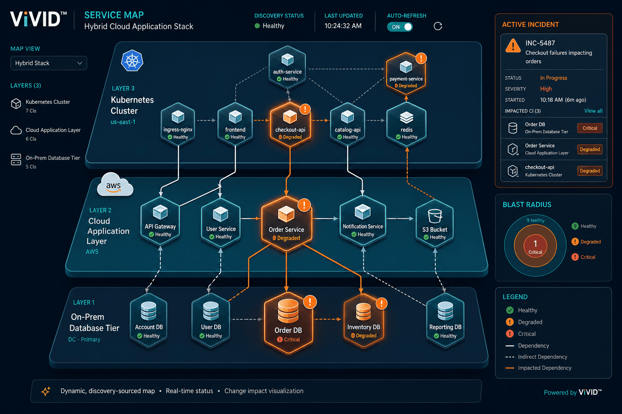Viewport: 622px width, 414px height.
Task: Click the 9 Healthy outer ring label
Action: 535,220
